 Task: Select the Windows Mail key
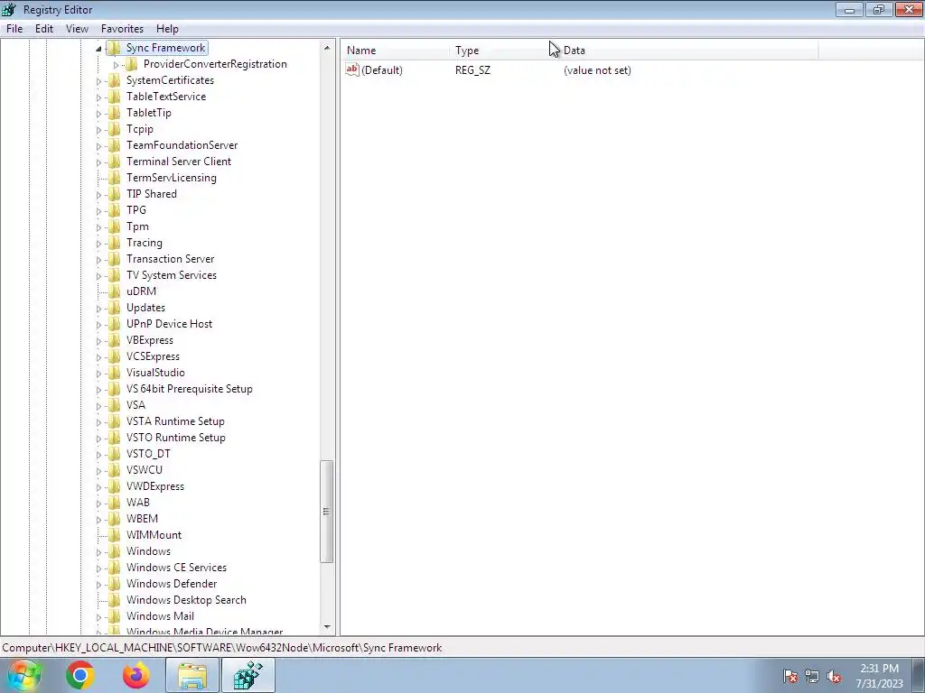[160, 616]
